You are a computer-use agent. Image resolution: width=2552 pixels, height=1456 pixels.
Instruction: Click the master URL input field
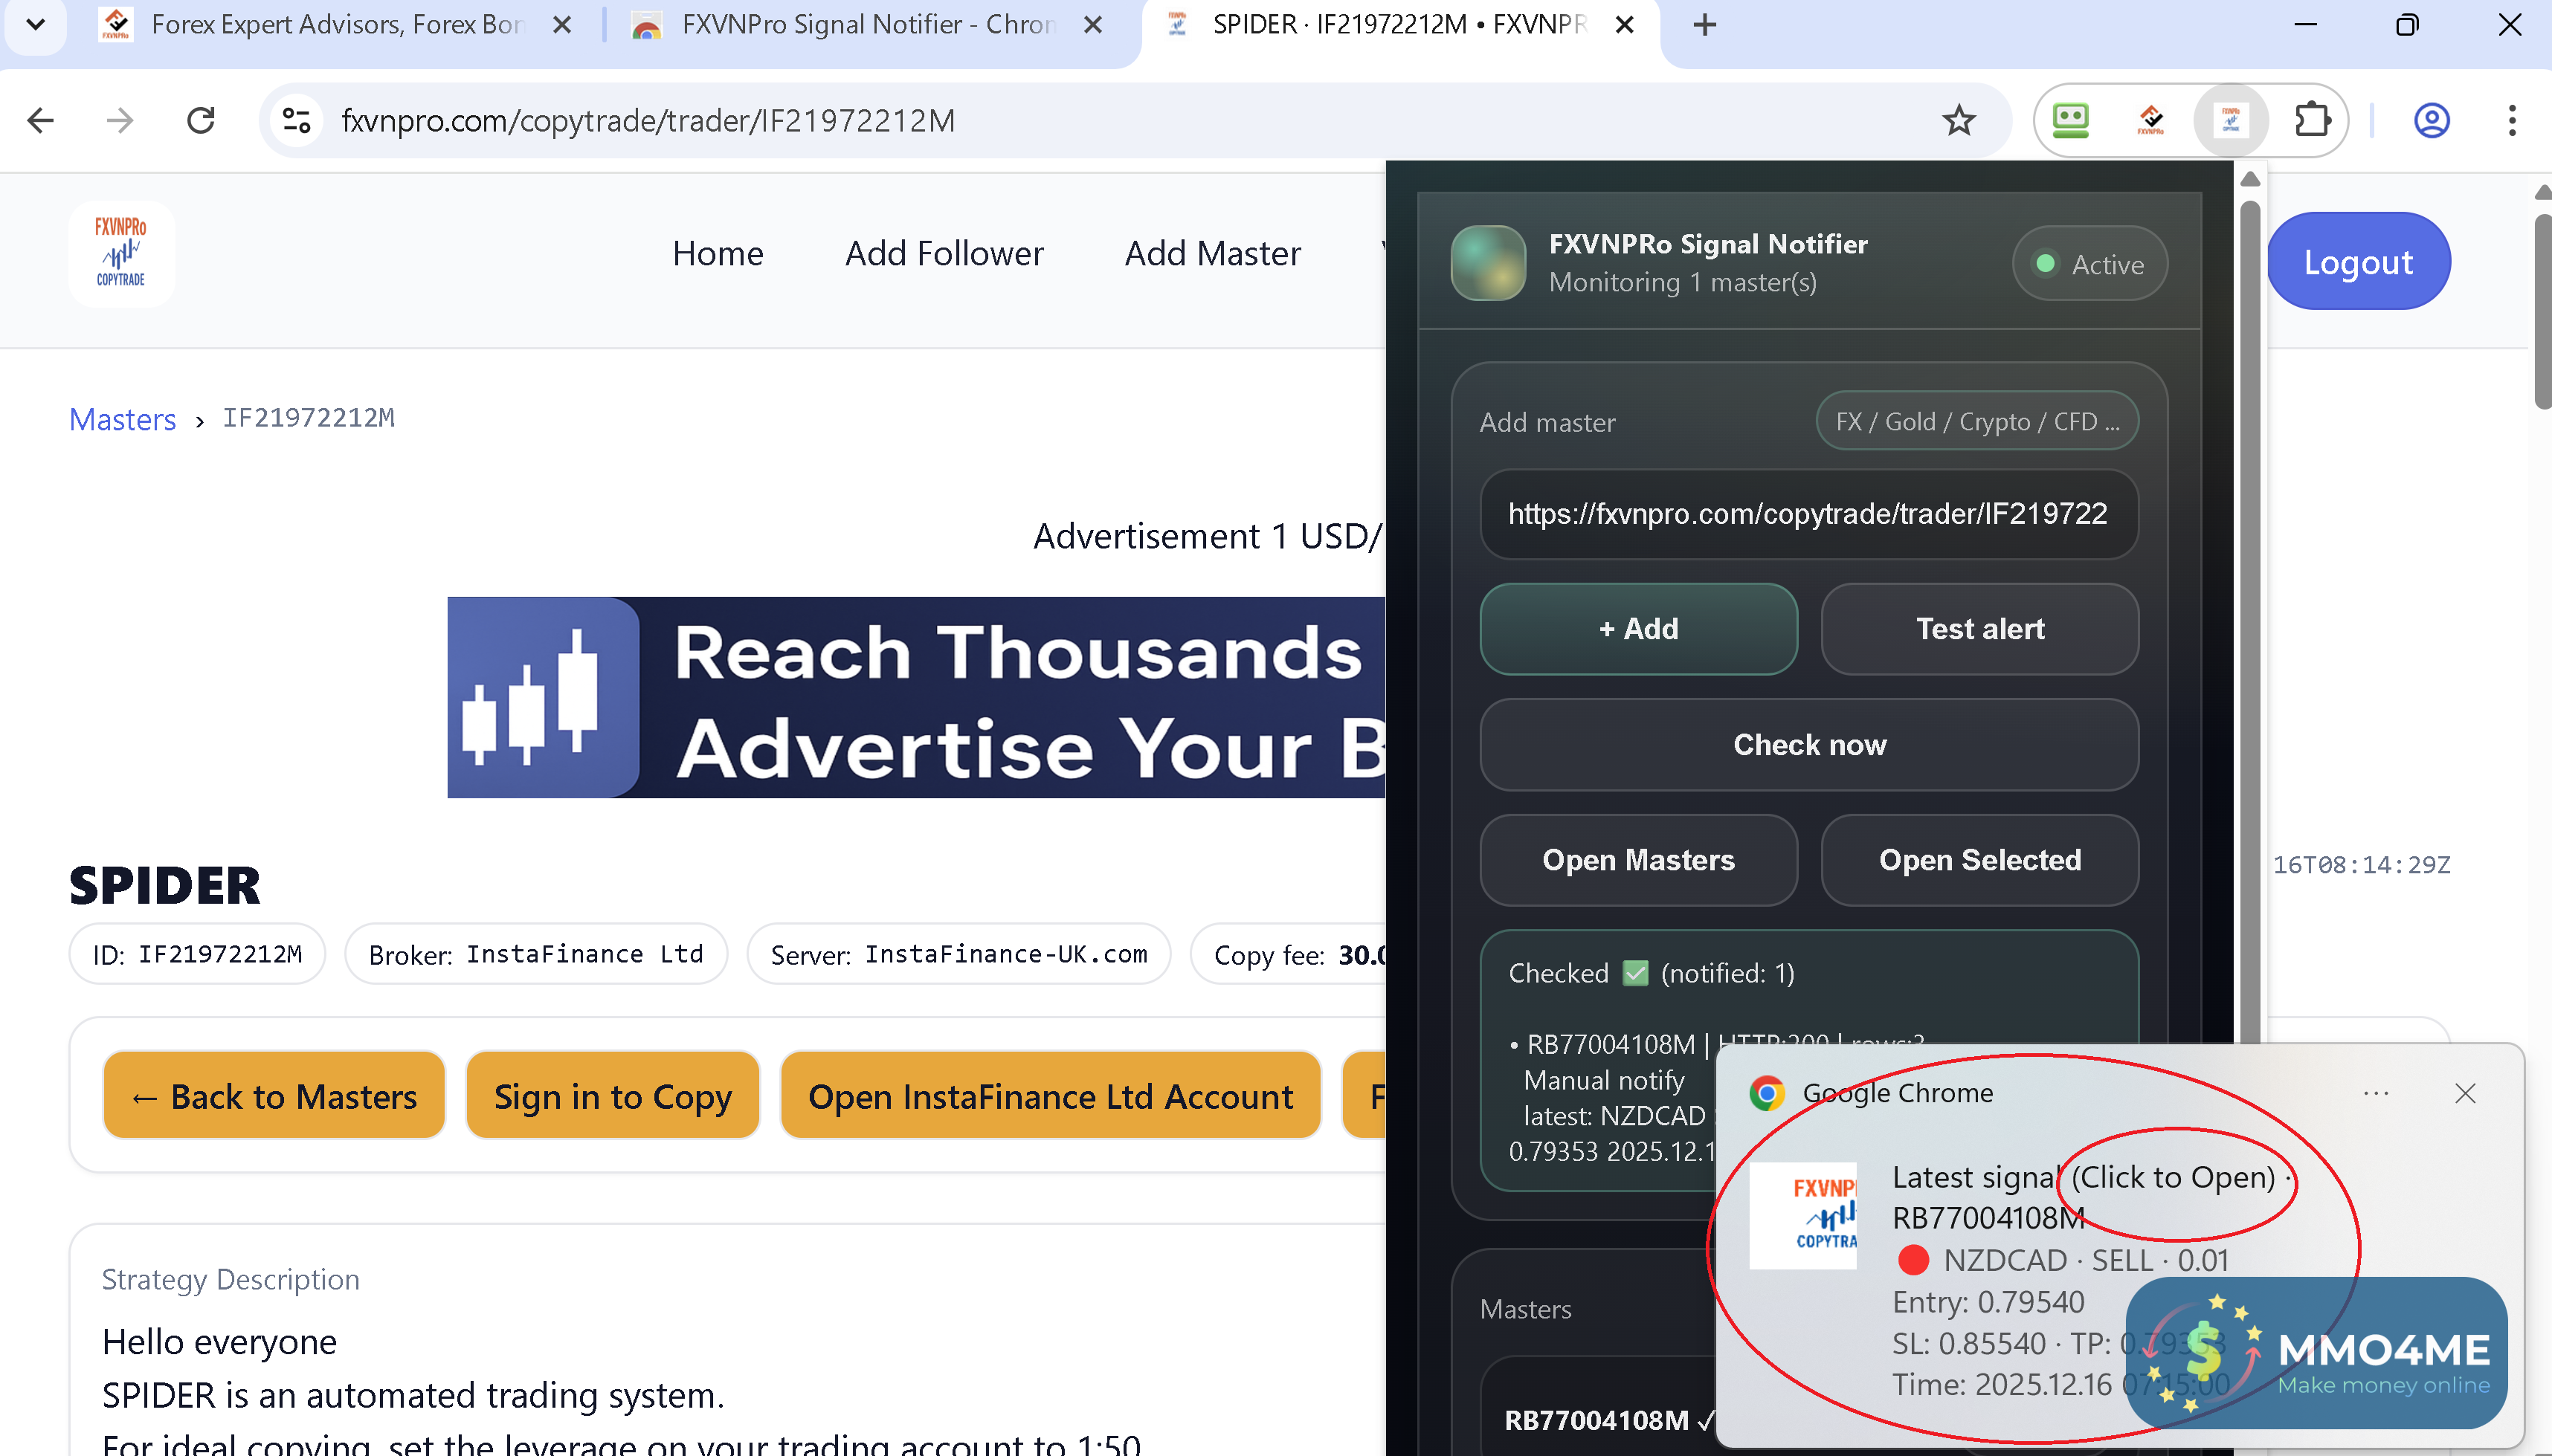tap(1808, 514)
